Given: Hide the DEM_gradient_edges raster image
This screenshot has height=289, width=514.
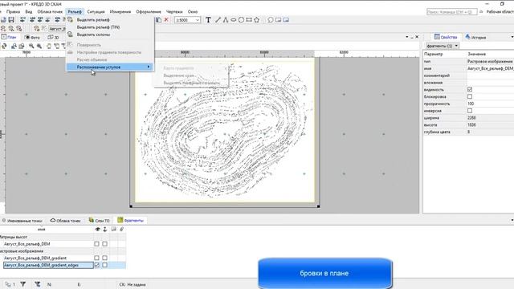Looking at the screenshot, I should point(96,265).
